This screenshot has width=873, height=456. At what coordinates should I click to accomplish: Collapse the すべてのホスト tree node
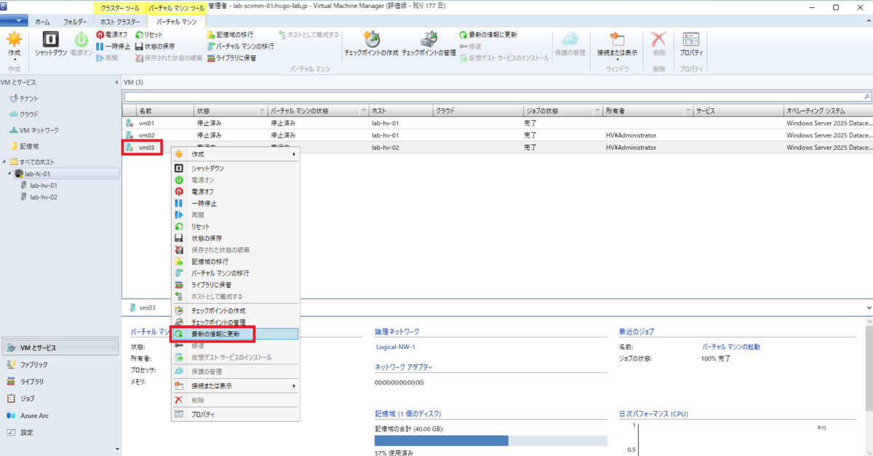pos(4,161)
